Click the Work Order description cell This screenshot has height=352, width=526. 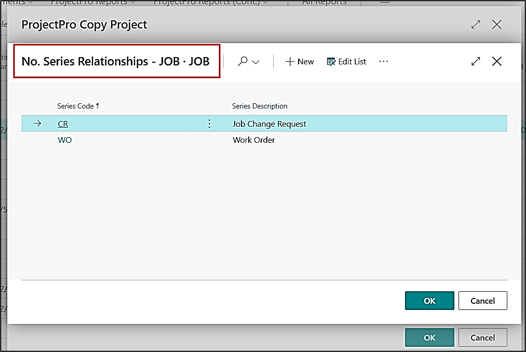254,140
